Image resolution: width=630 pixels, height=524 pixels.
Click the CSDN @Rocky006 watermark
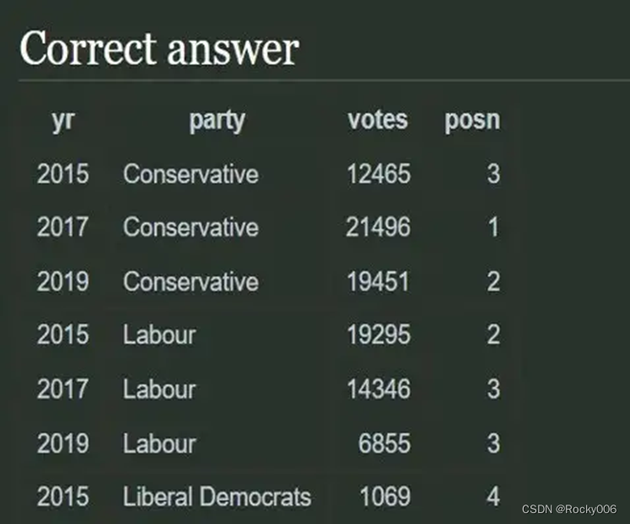click(569, 509)
